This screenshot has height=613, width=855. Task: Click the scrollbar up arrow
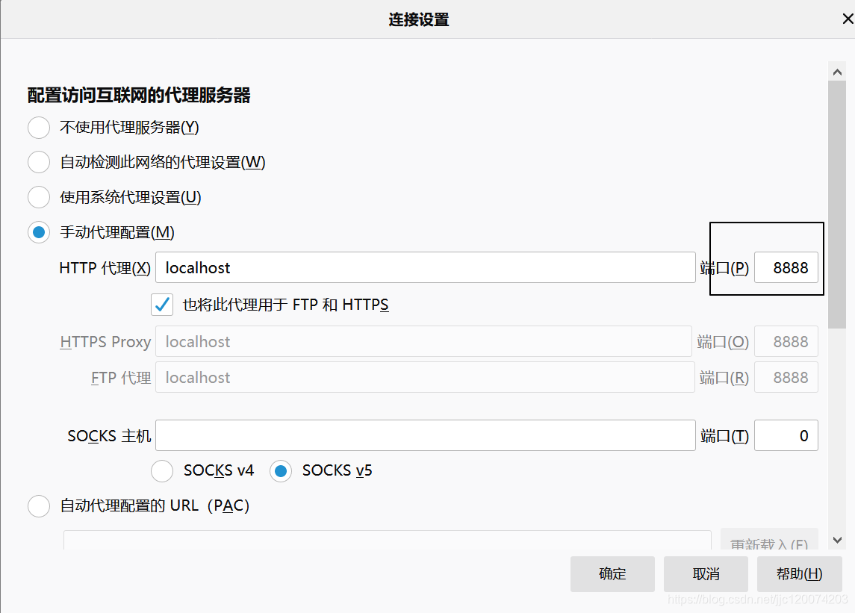(x=838, y=72)
